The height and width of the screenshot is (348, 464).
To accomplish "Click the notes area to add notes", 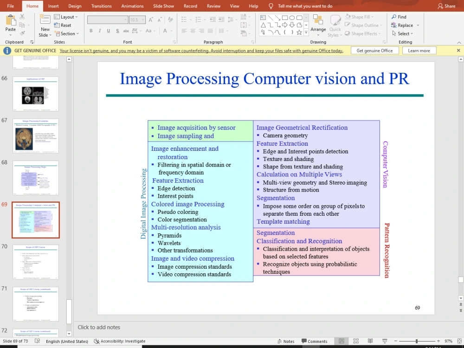I will pyautogui.click(x=99, y=327).
